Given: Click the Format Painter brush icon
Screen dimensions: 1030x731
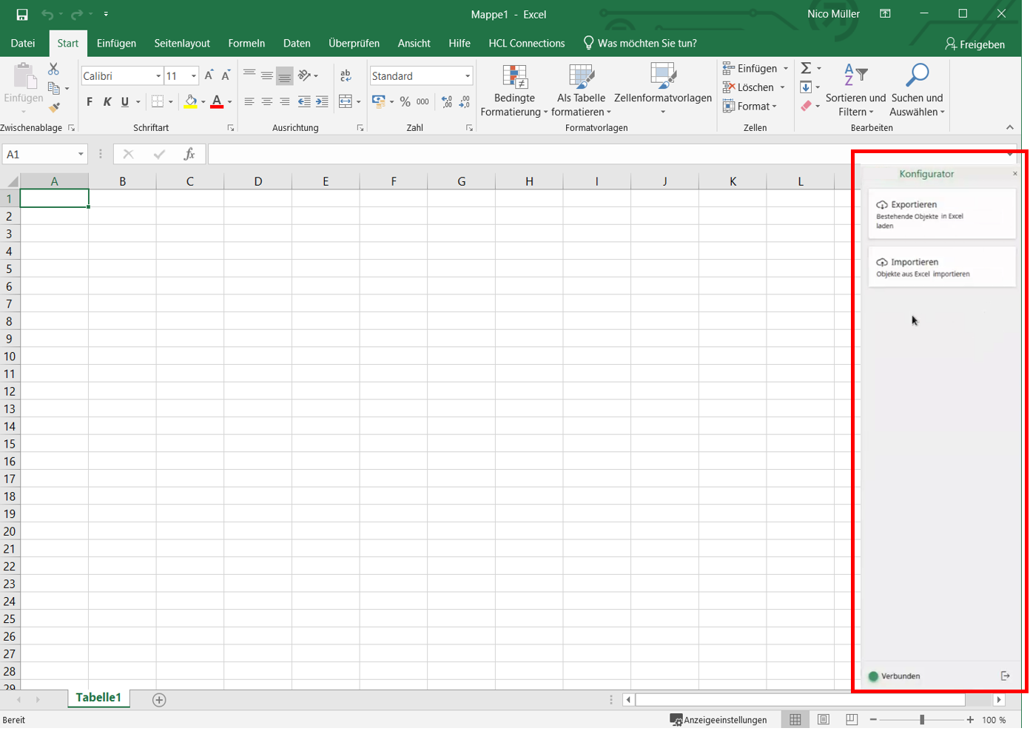Looking at the screenshot, I should click(54, 108).
